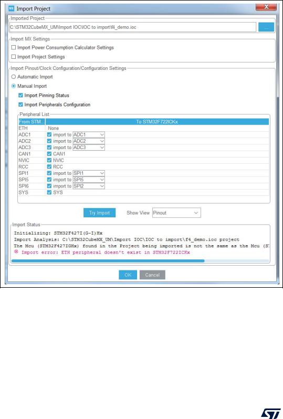Open the ADC1 target dropdown
Image resolution: width=283 pixels, height=419 pixels.
(89, 134)
